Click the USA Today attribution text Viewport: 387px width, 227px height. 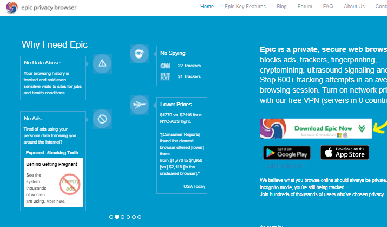pyautogui.click(x=194, y=186)
